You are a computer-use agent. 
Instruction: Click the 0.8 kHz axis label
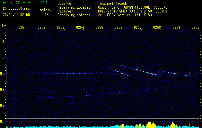pos(3,90)
